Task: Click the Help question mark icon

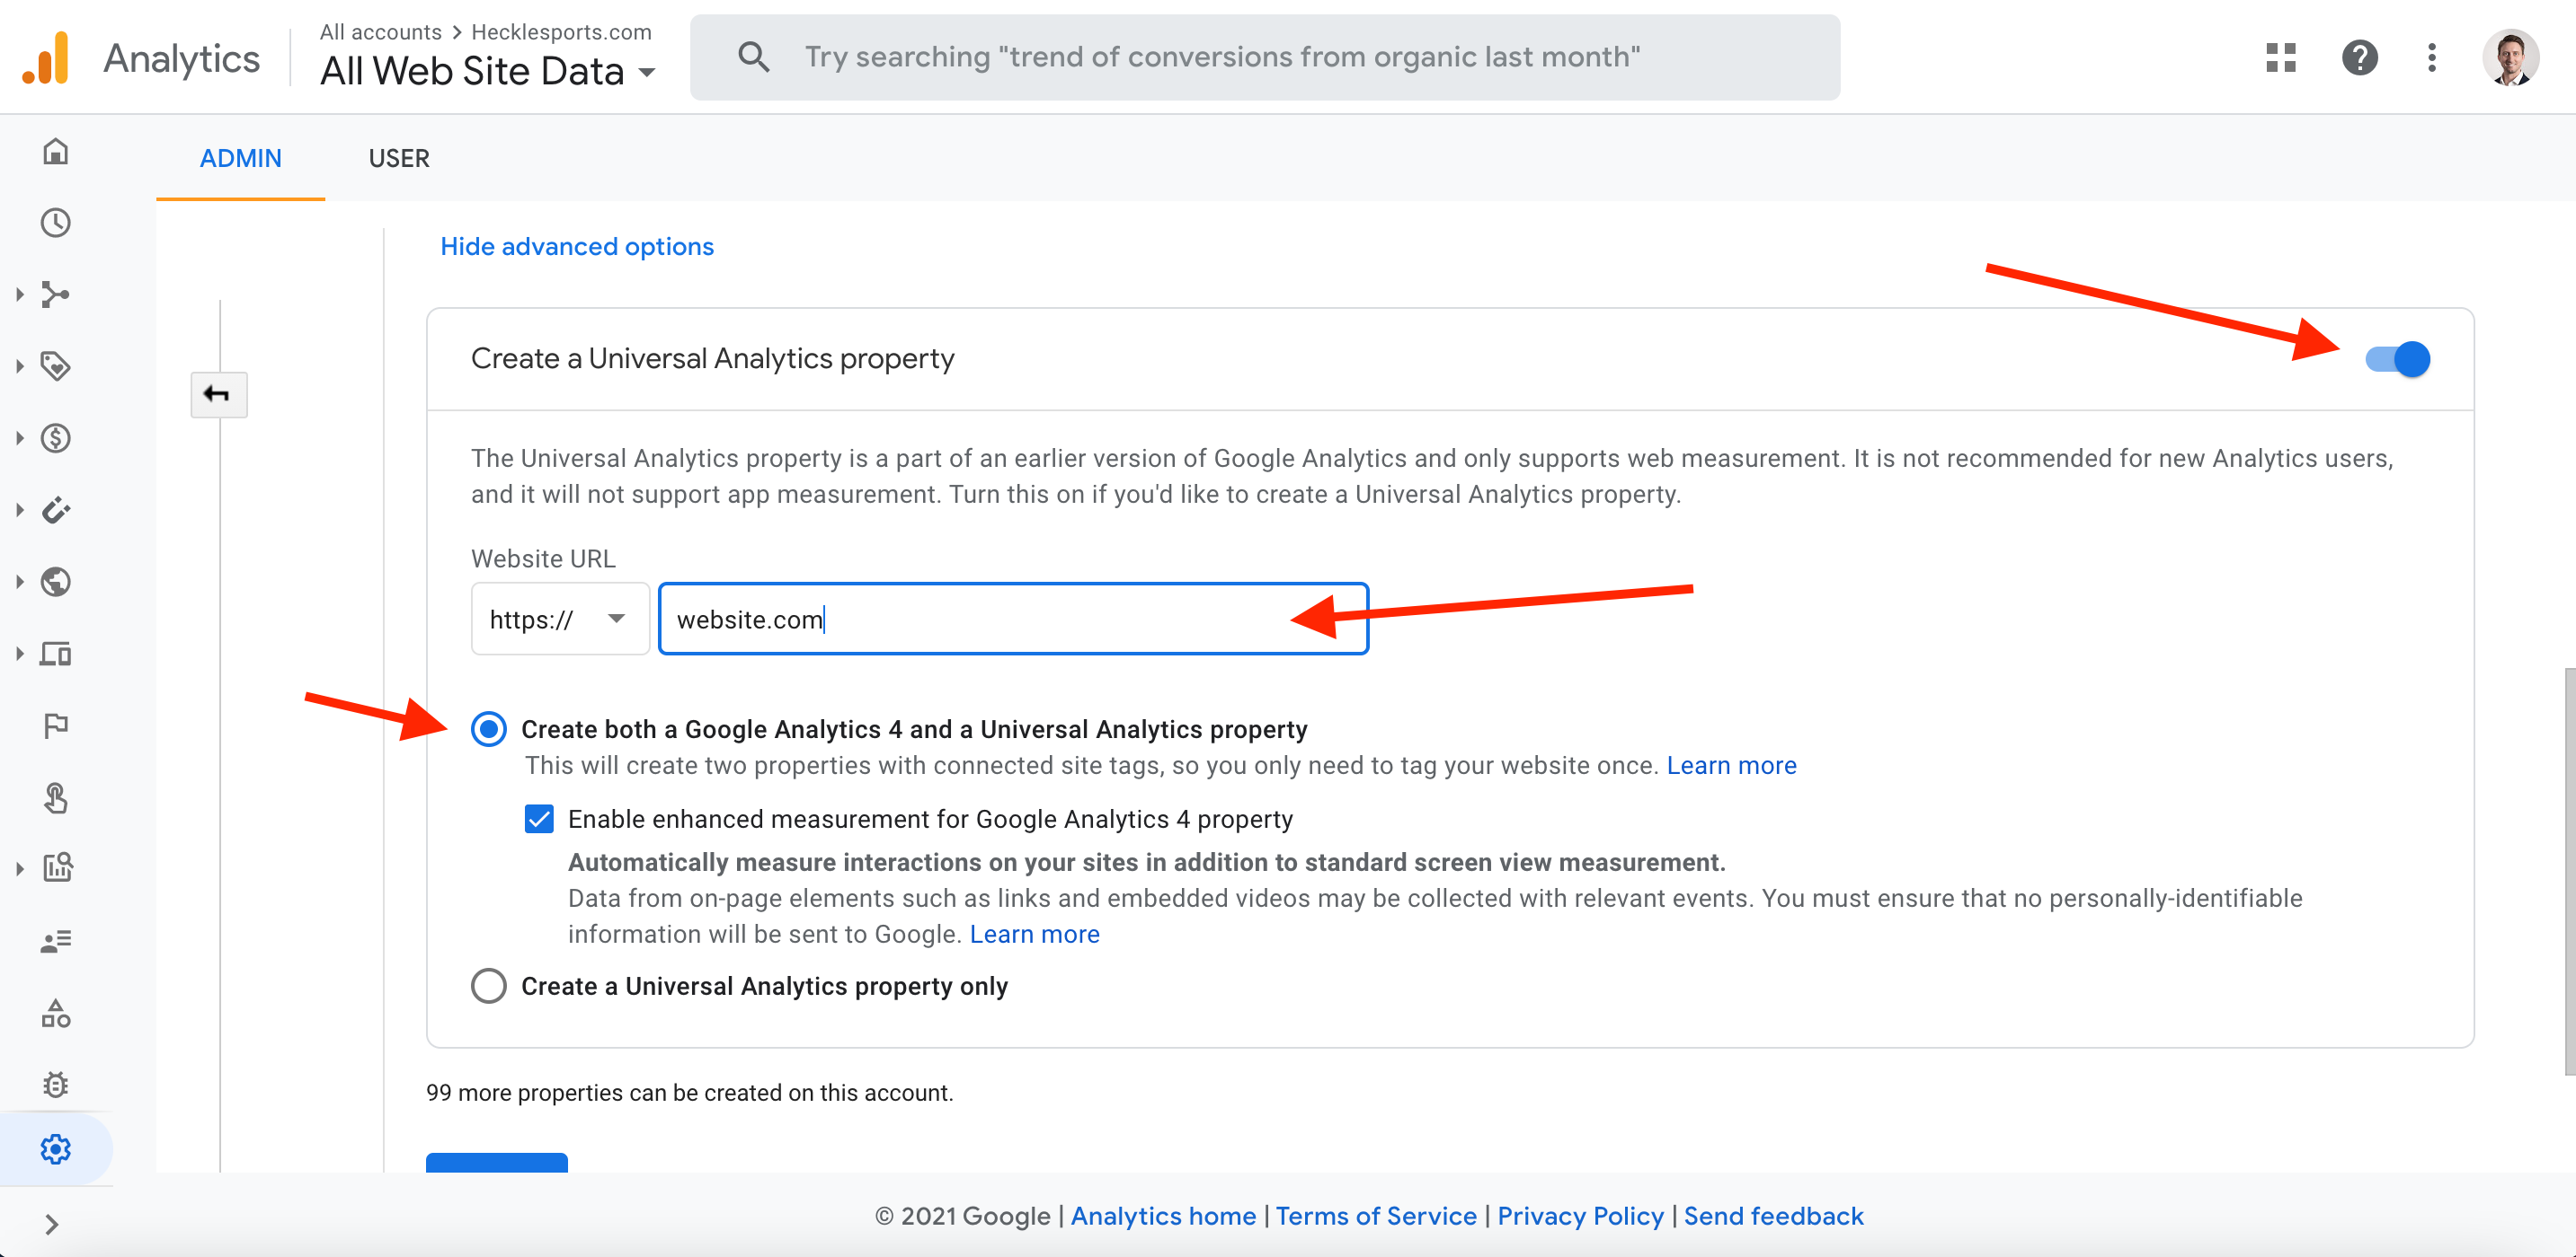Action: 2359,58
